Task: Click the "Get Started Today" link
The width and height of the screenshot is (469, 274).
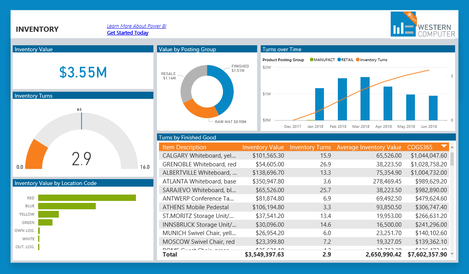Action: [127, 33]
